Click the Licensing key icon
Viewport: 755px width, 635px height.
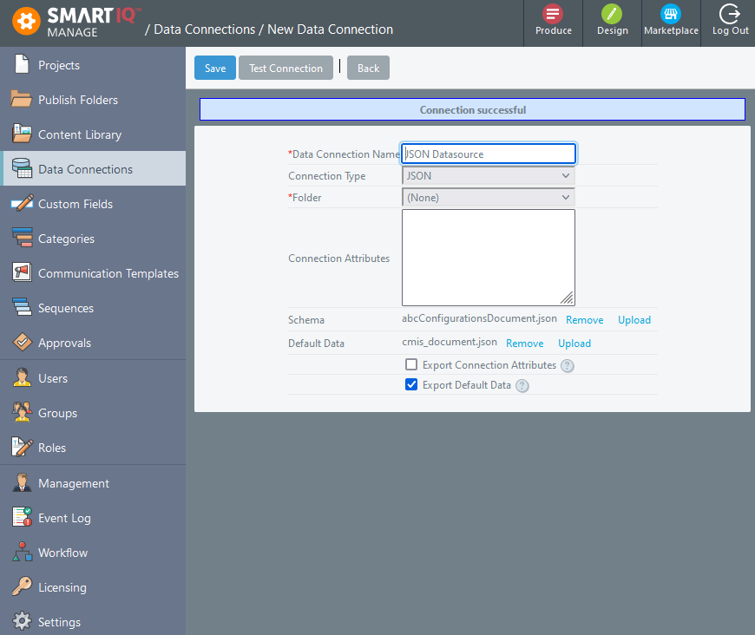click(22, 586)
